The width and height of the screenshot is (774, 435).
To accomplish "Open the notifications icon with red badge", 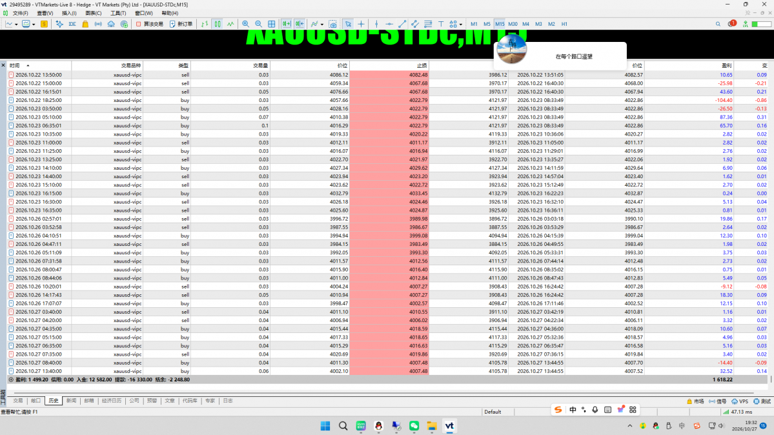I will [731, 24].
